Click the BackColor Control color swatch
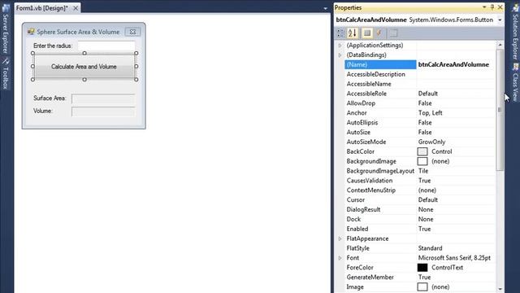Image resolution: width=520 pixels, height=293 pixels. (422, 151)
